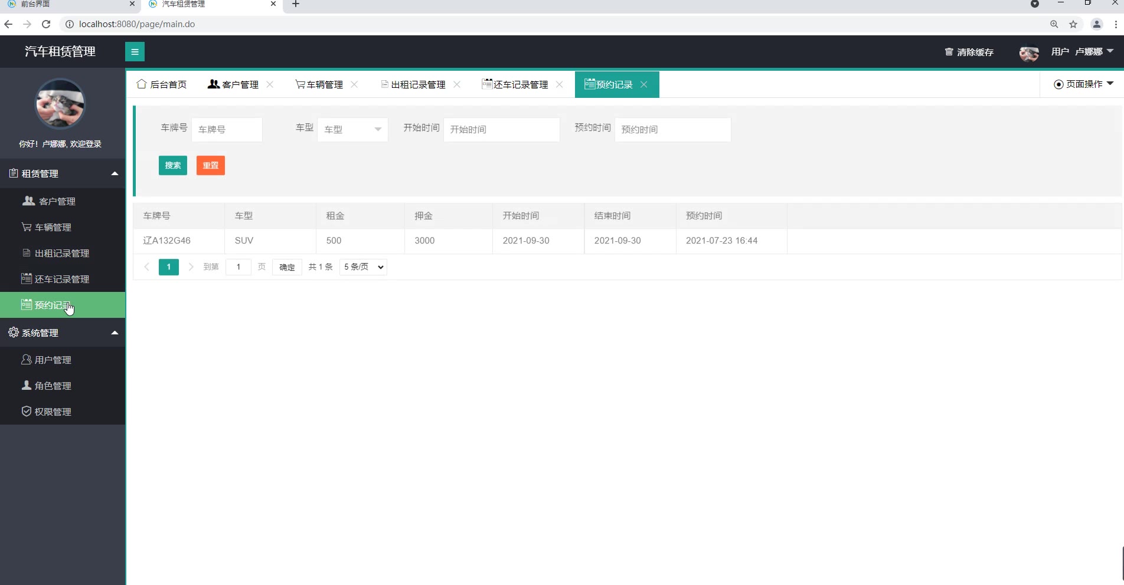This screenshot has width=1124, height=585.
Task: Switch to the 客户管理 tab
Action: point(233,84)
